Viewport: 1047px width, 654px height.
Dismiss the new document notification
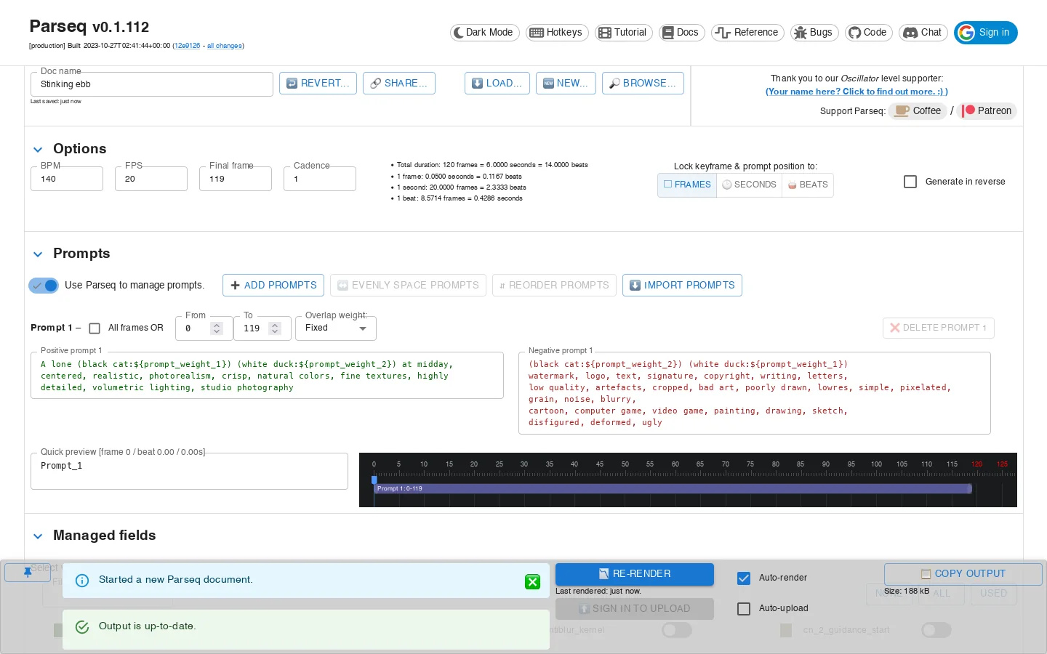coord(532,581)
